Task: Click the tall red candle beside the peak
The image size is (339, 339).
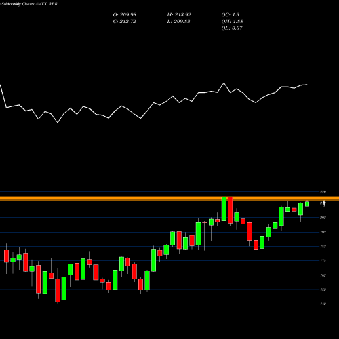Action: [x=231, y=210]
